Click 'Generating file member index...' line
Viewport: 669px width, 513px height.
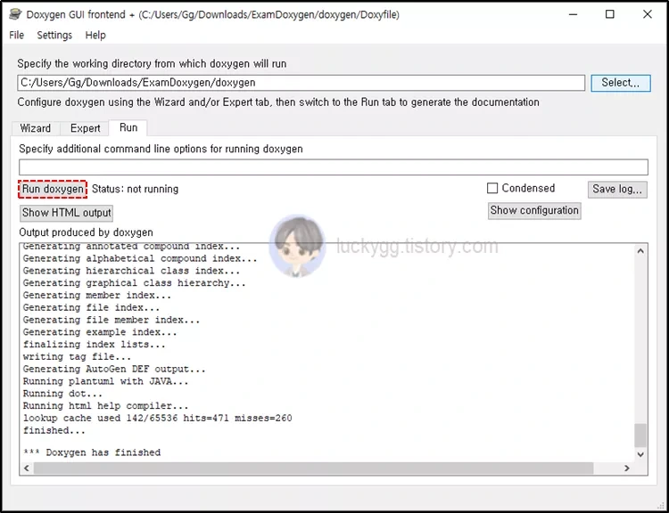pyautogui.click(x=111, y=320)
